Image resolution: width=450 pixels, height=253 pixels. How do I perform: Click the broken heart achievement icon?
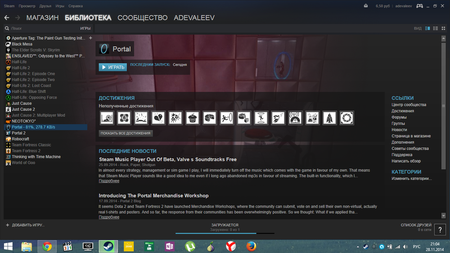coord(158,118)
